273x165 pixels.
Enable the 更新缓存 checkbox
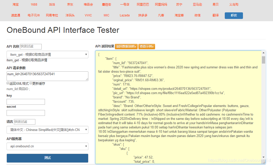point(31,83)
